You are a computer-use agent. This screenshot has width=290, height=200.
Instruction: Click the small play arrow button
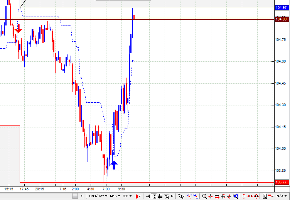pos(82,196)
